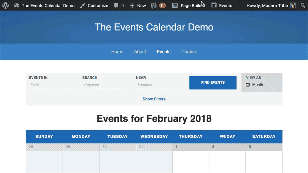Click the Page Builder grid icon
Screen dimensions: 308x173
pos(175,5)
